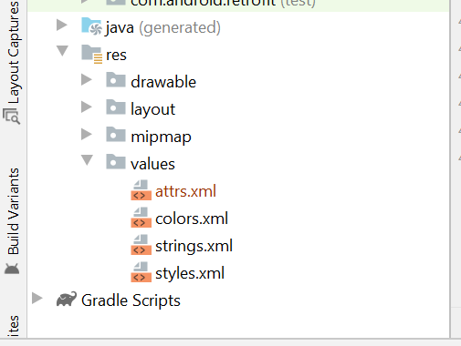The width and height of the screenshot is (461, 346).
Task: Click the values folder icon
Action: pos(116,162)
